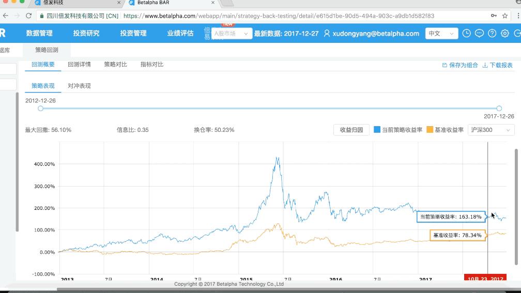Click the 2017-12-26 end date label
This screenshot has height=293, width=521.
point(499,116)
